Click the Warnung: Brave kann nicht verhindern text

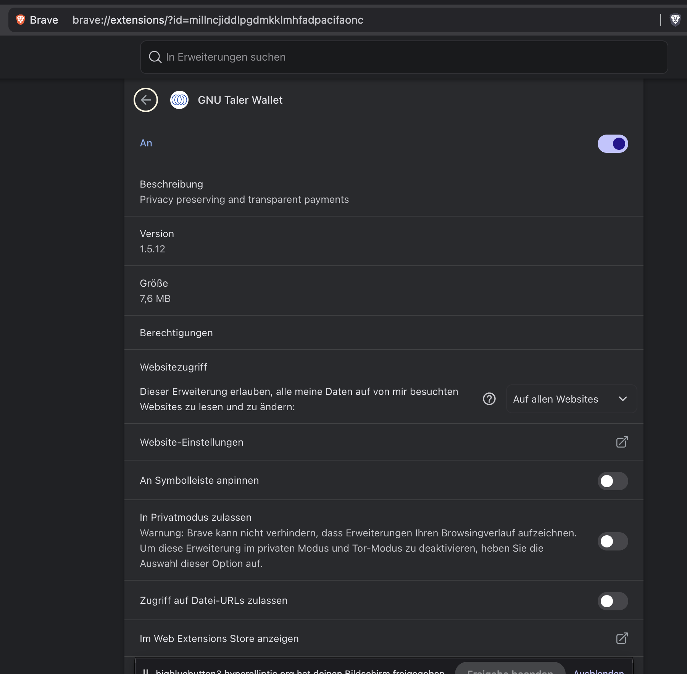(358, 548)
